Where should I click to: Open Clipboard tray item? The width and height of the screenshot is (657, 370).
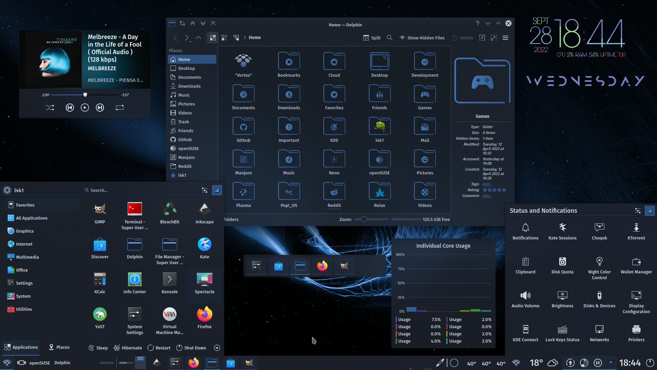click(x=525, y=265)
